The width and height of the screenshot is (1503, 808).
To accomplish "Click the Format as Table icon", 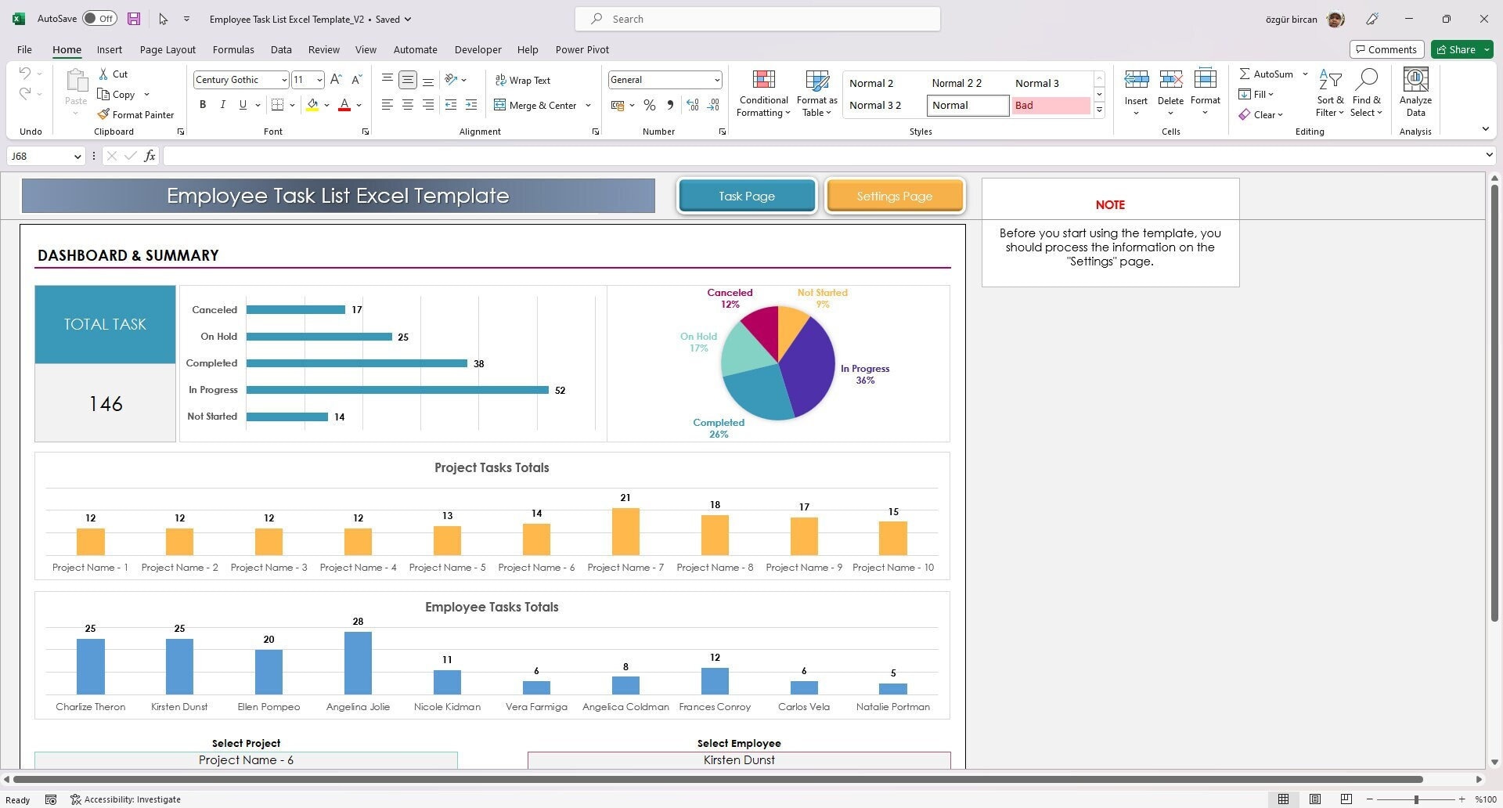I will pyautogui.click(x=816, y=92).
